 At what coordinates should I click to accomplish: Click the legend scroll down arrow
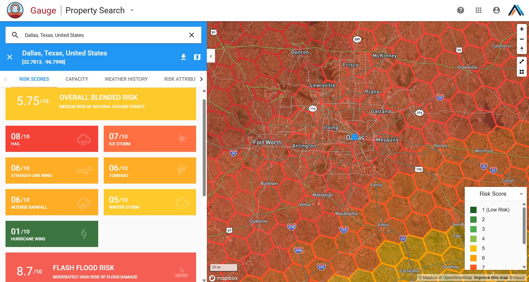tap(524, 267)
